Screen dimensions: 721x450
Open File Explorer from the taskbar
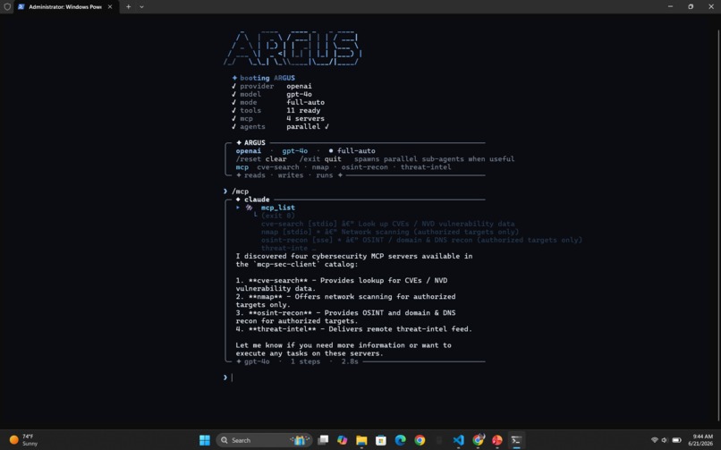361,440
